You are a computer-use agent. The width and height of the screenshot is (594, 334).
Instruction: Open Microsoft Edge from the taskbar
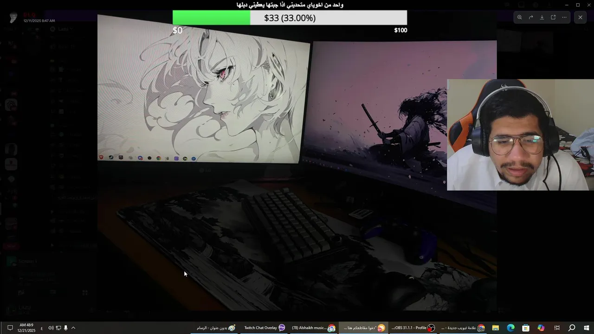click(510, 328)
